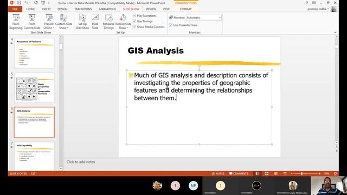Click the thumbnail pane scroll down arrow
The width and height of the screenshot is (347, 195).
coord(61,168)
